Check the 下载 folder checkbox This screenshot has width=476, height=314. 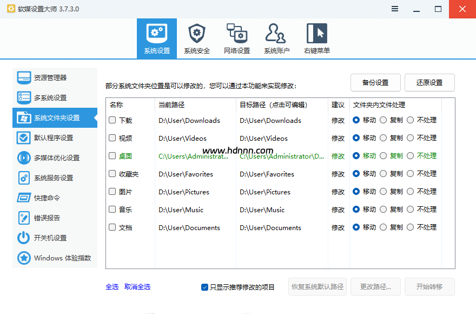[113, 120]
